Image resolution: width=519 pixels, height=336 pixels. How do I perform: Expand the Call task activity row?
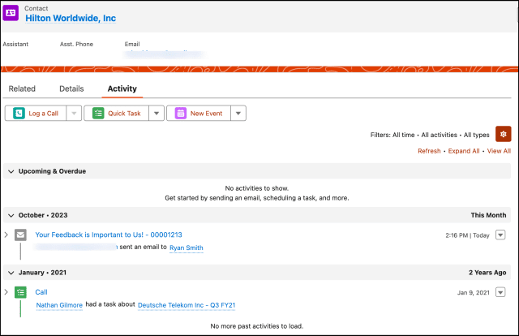click(x=6, y=292)
